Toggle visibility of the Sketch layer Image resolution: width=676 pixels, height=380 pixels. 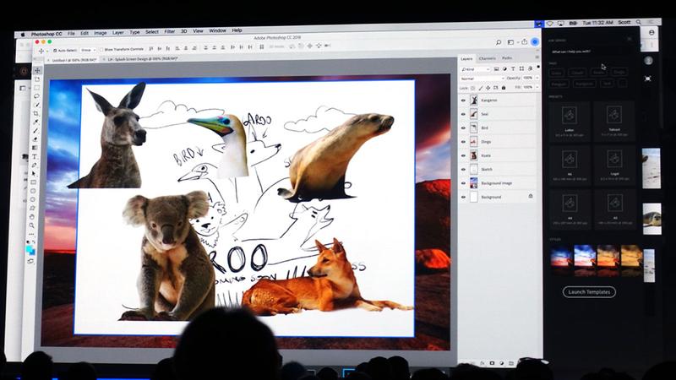[x=463, y=169]
